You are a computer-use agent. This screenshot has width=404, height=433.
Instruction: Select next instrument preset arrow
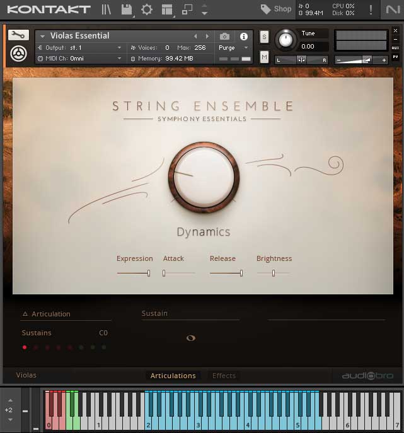tap(207, 36)
